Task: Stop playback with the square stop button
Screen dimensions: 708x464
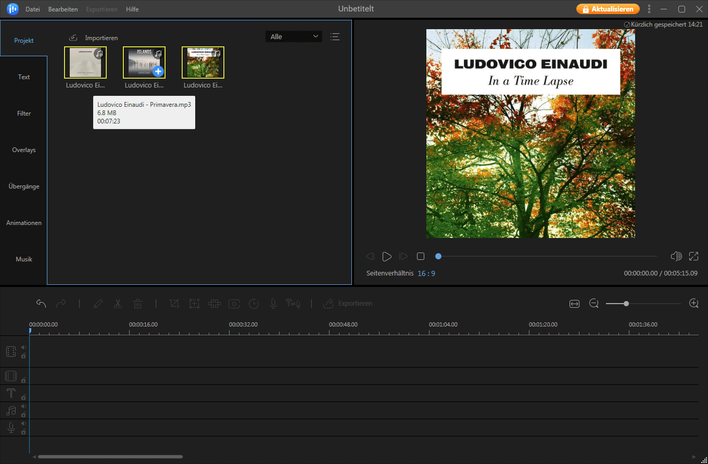Action: click(x=421, y=256)
